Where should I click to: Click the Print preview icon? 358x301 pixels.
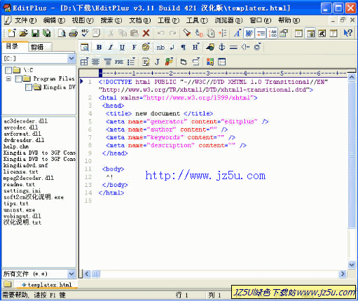pyautogui.click(x=62, y=34)
